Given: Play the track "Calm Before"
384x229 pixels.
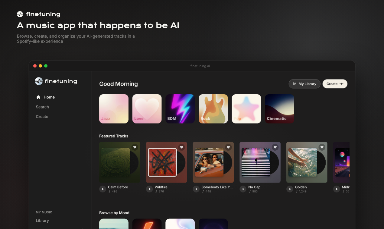Looking at the screenshot, I should (x=103, y=189).
